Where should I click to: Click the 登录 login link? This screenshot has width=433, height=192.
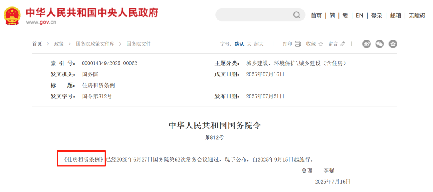click(x=376, y=15)
